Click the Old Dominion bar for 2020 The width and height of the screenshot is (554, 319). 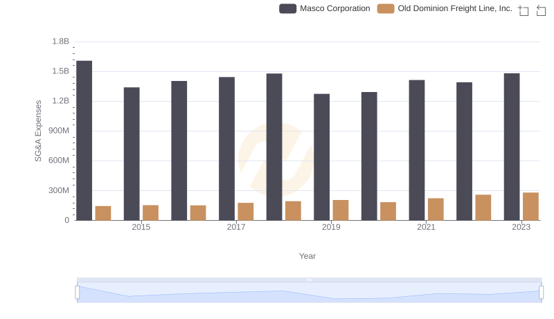(388, 211)
